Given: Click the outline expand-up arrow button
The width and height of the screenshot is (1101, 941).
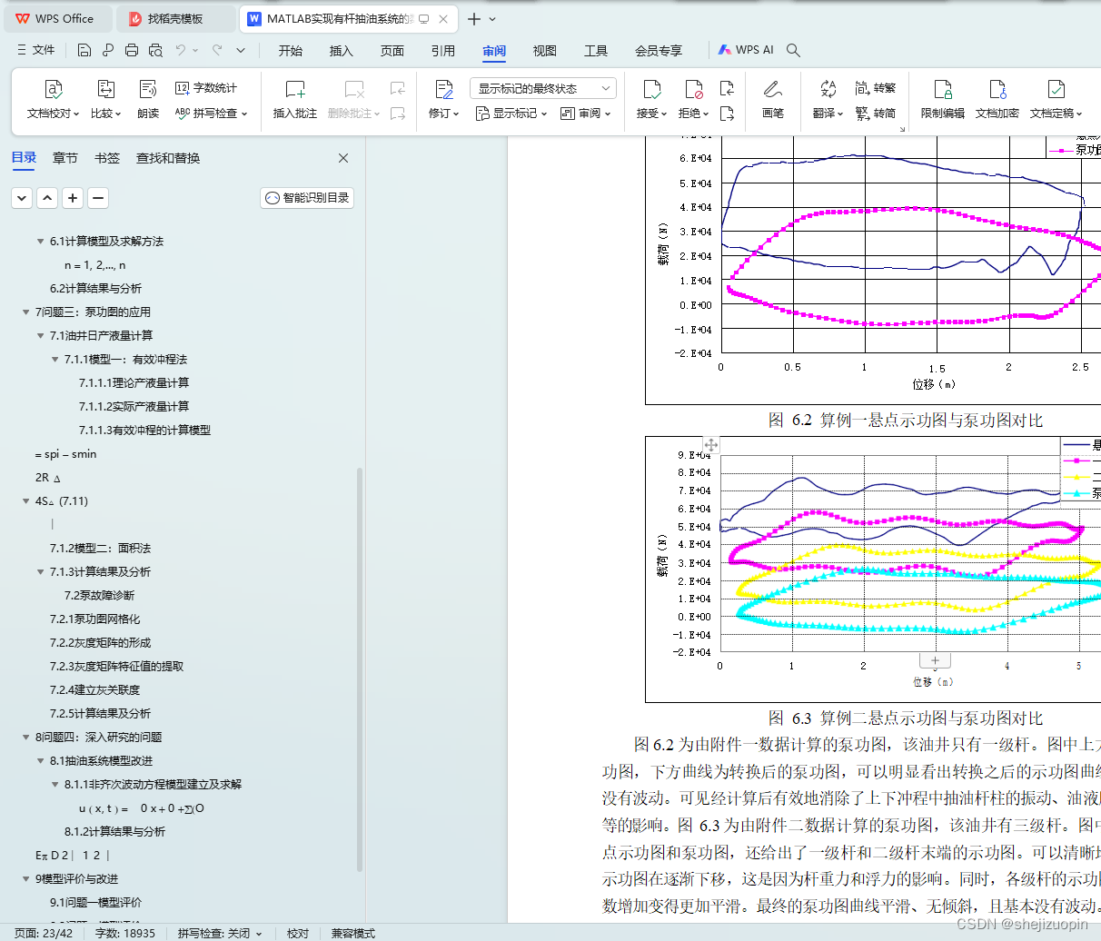Looking at the screenshot, I should (x=48, y=198).
